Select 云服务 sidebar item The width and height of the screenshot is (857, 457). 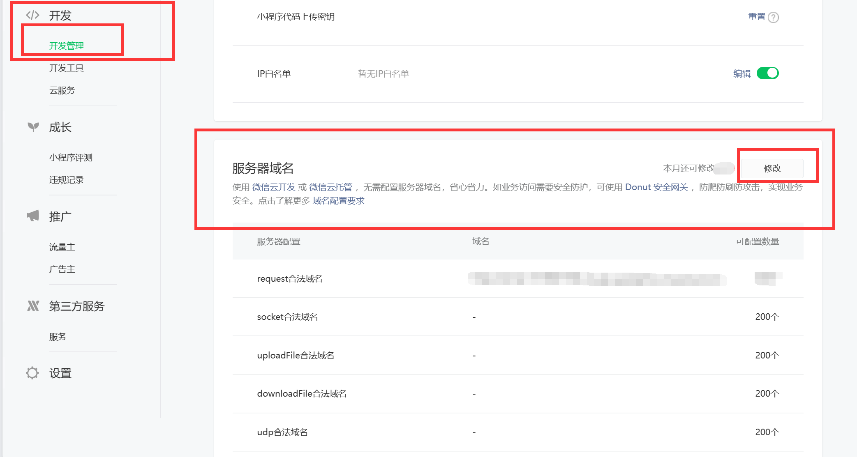pos(62,90)
